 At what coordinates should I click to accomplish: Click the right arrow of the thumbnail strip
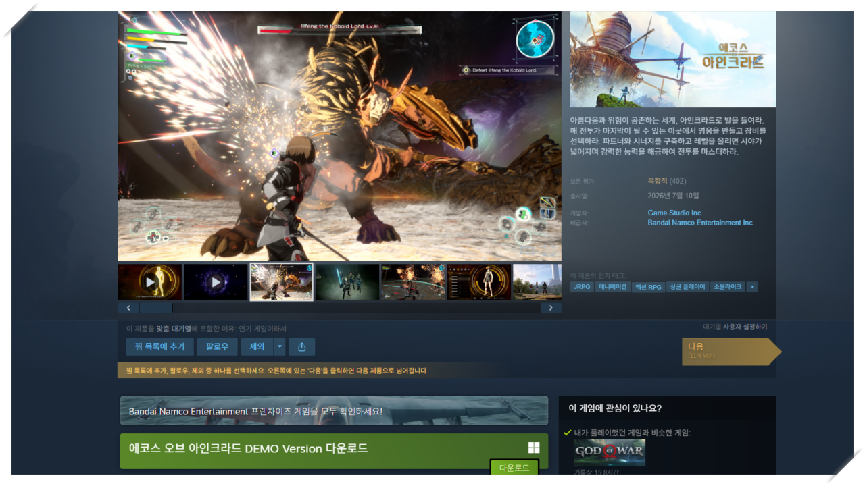pos(551,308)
